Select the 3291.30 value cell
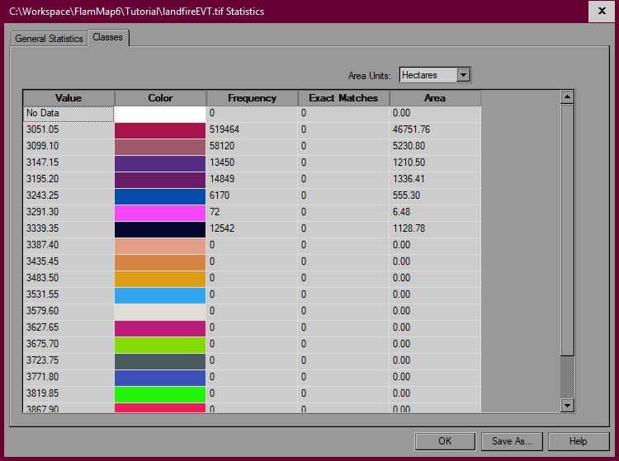 point(69,213)
